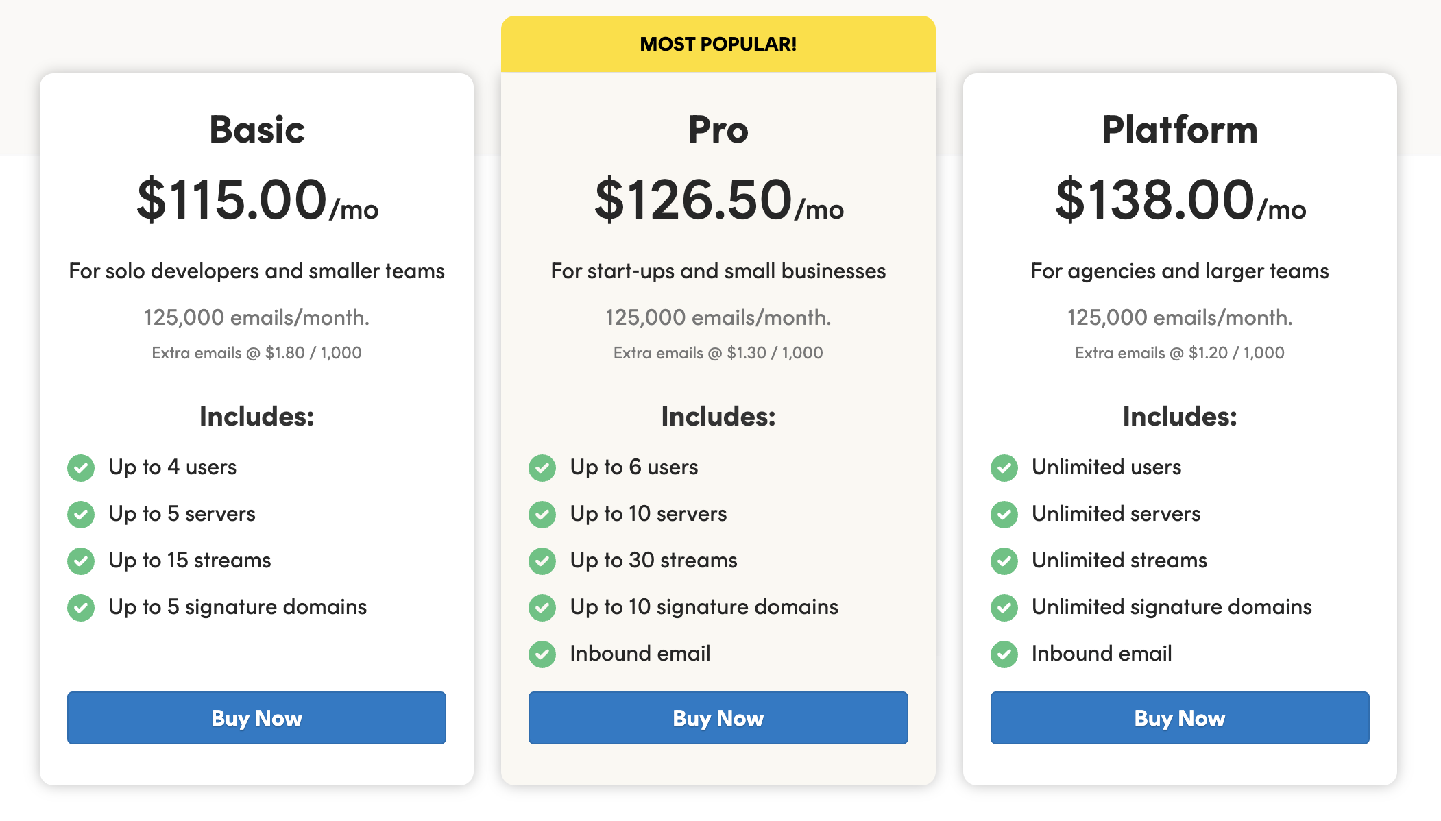Click the checkmark next to Unlimited signature domains
1441x821 pixels.
click(1004, 608)
